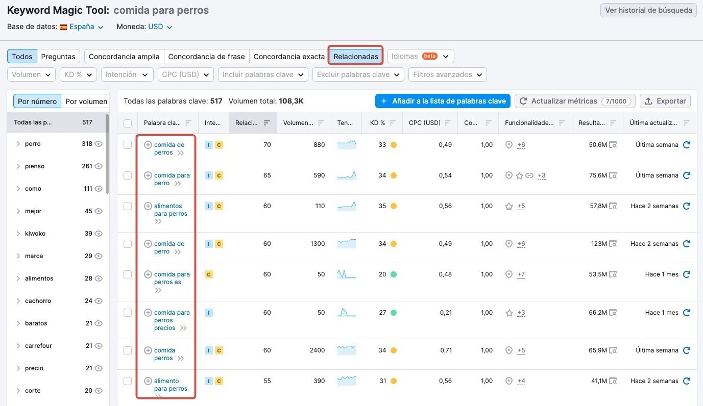Refresh metrics for the comida de perros row
Screen dimensions: 703x406
pos(687,145)
